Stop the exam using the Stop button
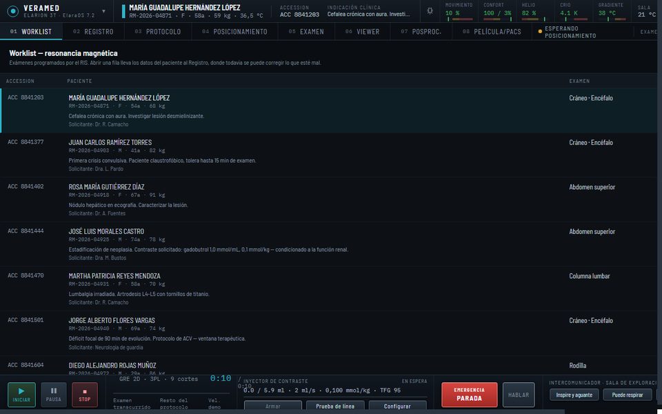Viewport: 662px width, 414px height. coord(84,395)
